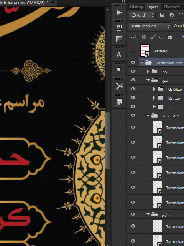Viewport: 184px width, 246px height.
Task: Collapse the متن group arrow
Action: click(148, 80)
